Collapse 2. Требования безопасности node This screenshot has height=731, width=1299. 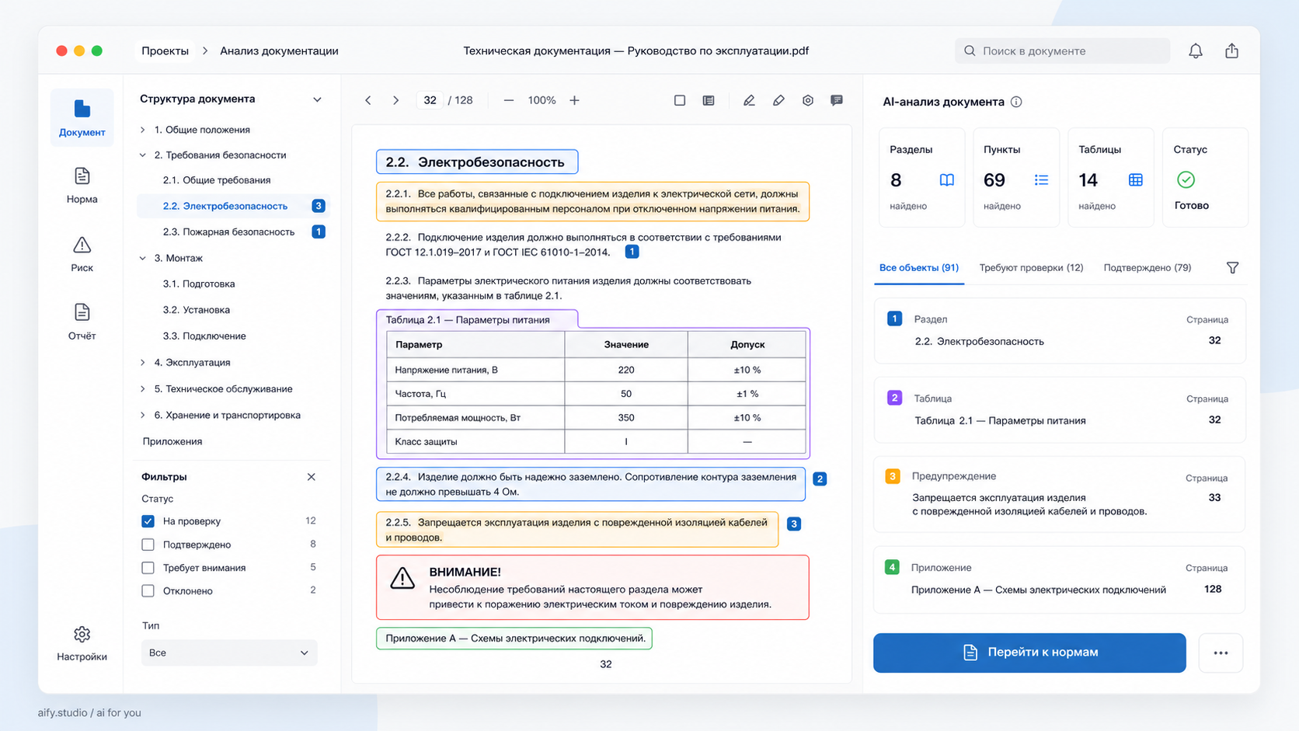click(143, 155)
